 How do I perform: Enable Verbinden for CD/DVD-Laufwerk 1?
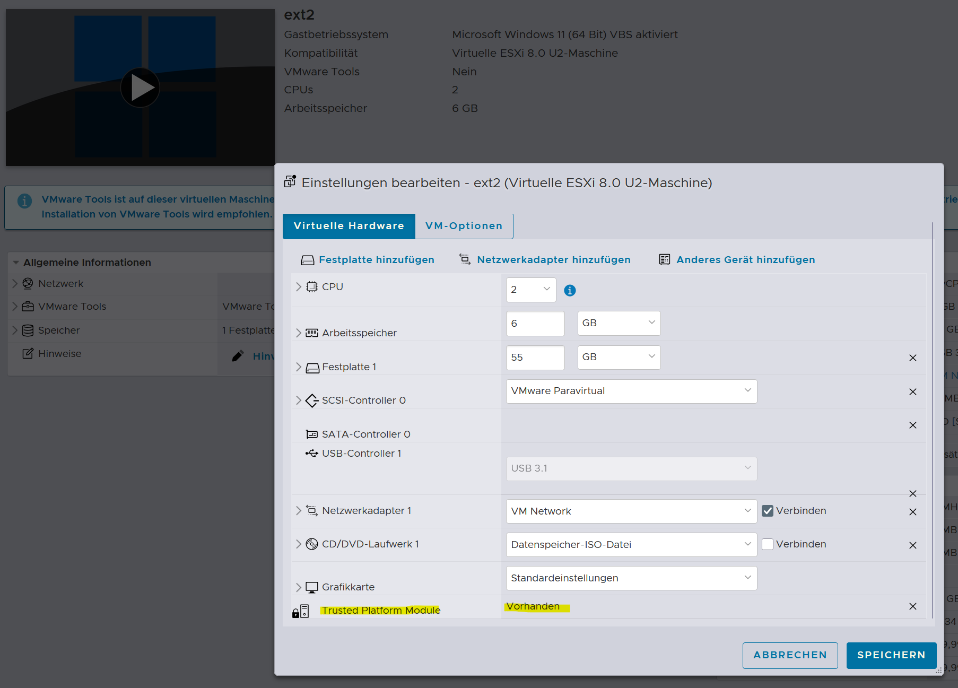pyautogui.click(x=767, y=544)
